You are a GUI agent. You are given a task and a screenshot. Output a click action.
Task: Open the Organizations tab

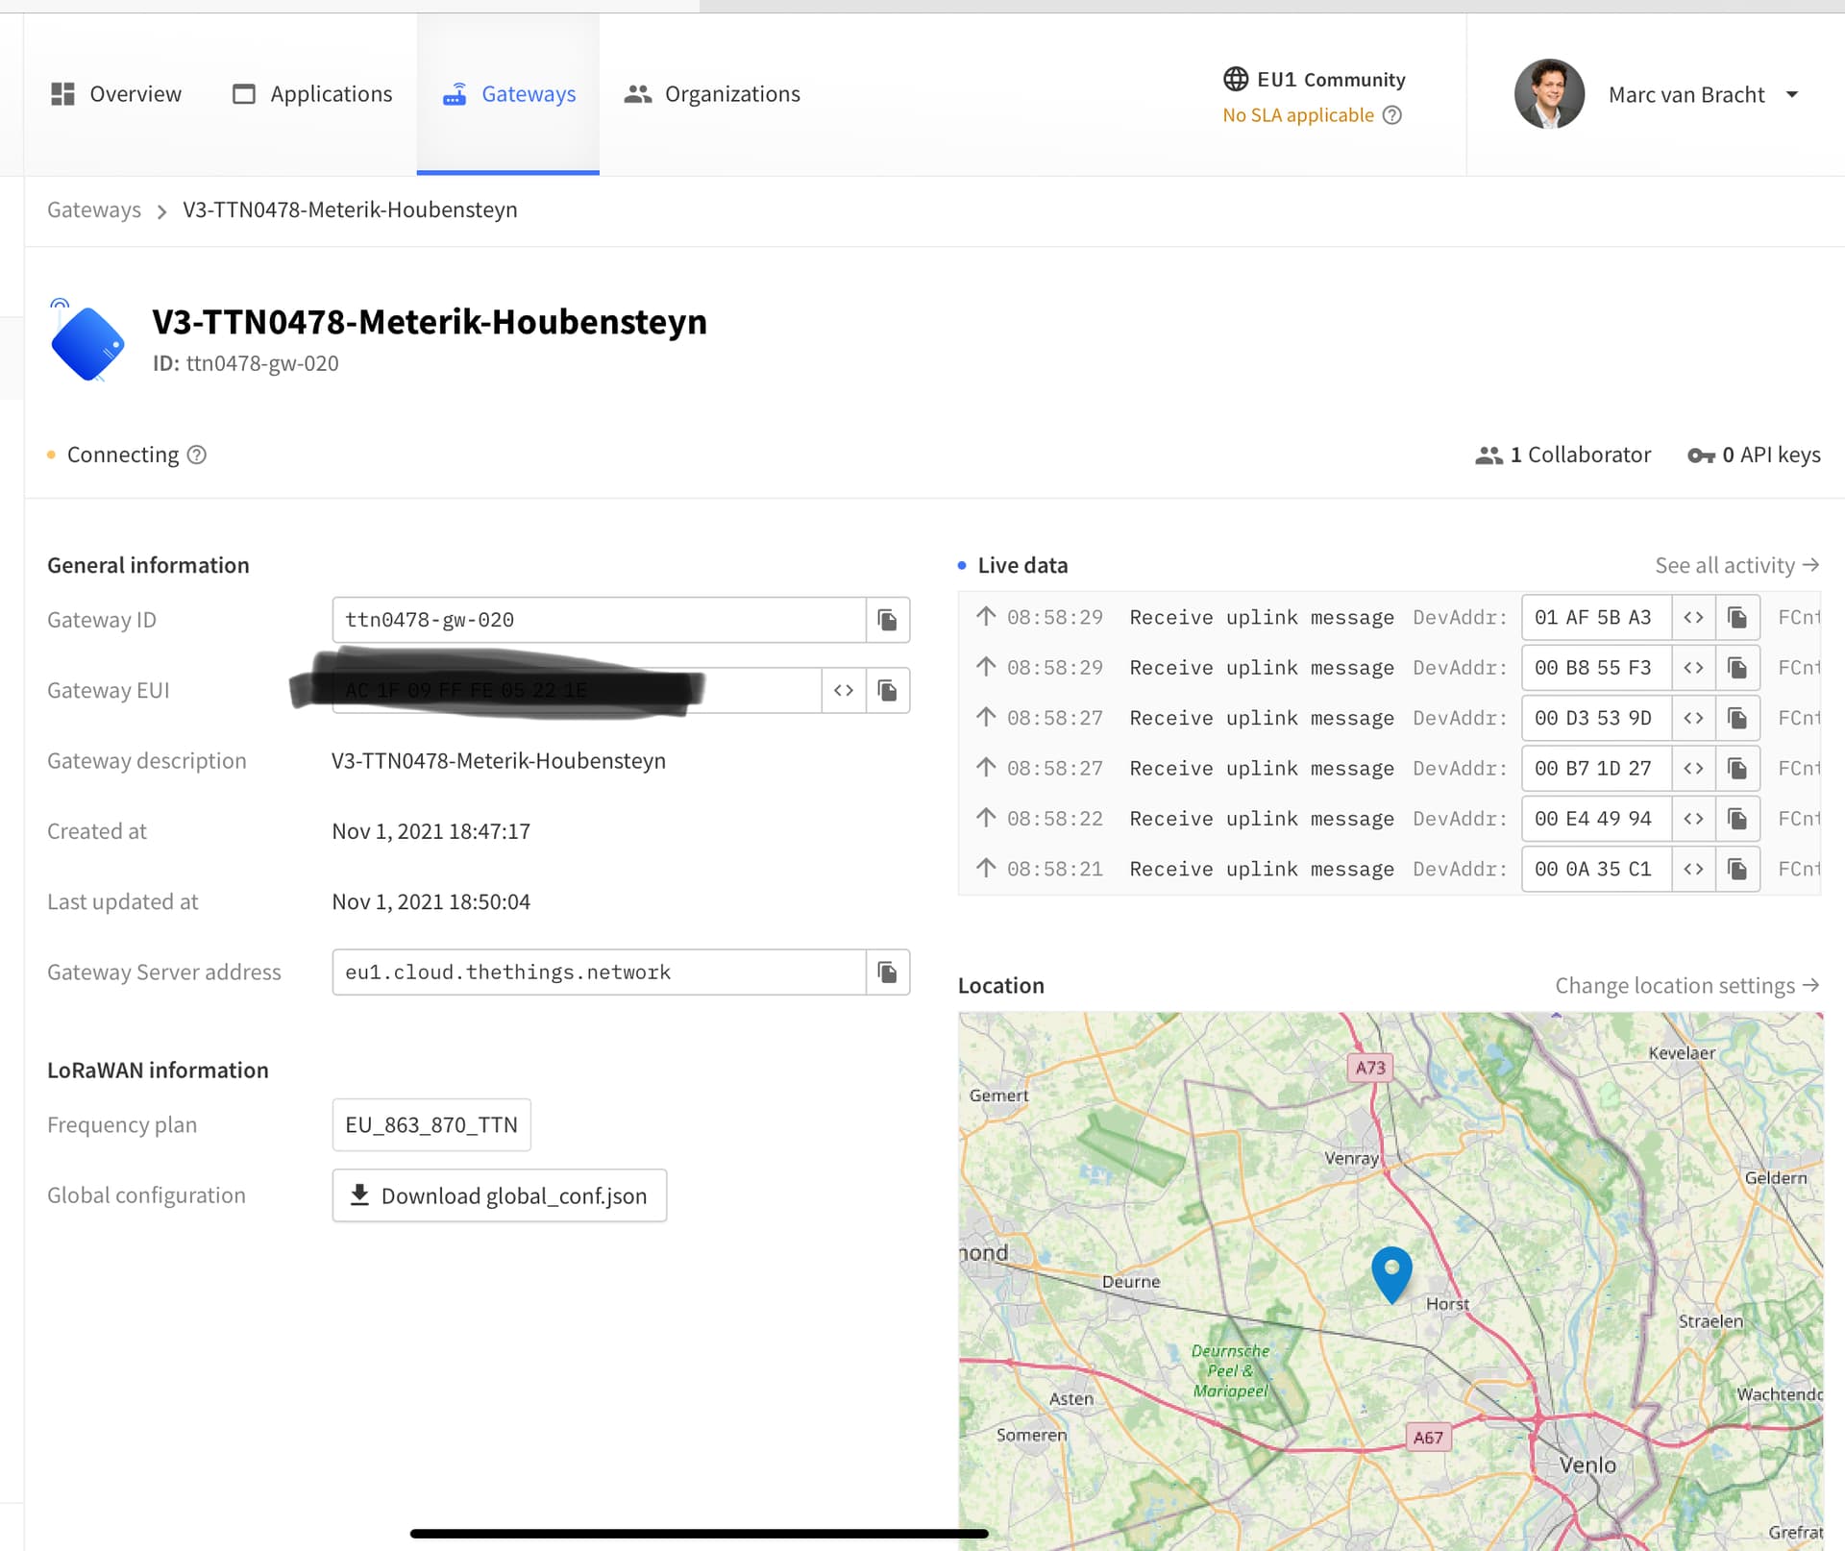pyautogui.click(x=712, y=94)
